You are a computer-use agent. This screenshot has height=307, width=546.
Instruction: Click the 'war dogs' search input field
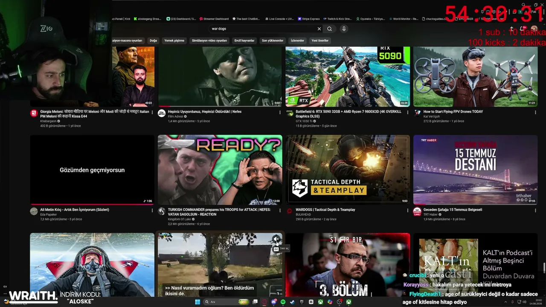tap(263, 29)
